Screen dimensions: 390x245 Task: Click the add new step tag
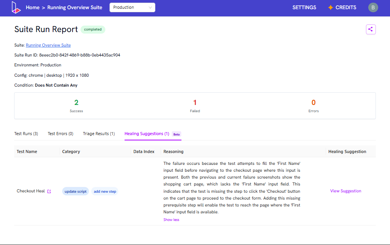pyautogui.click(x=105, y=191)
